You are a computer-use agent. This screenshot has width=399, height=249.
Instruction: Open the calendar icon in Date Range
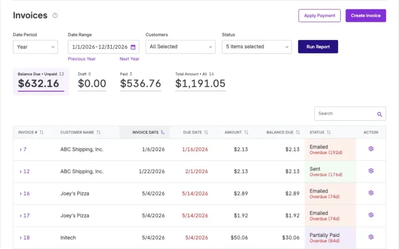coord(133,47)
